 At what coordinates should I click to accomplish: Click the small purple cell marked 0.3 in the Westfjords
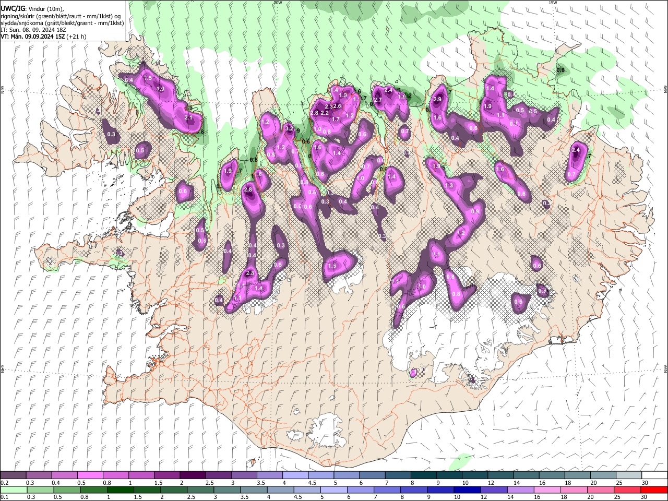point(111,134)
